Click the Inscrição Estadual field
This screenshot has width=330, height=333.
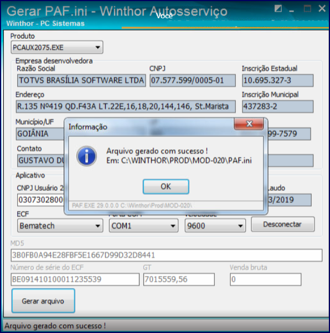(x=277, y=80)
